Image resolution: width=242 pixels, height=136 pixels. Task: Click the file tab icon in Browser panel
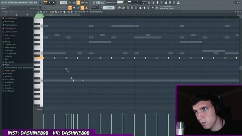16,15
